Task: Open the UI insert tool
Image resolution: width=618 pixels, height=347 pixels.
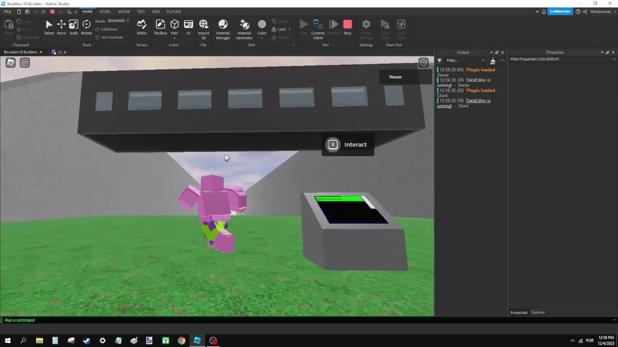Action: tap(188, 27)
